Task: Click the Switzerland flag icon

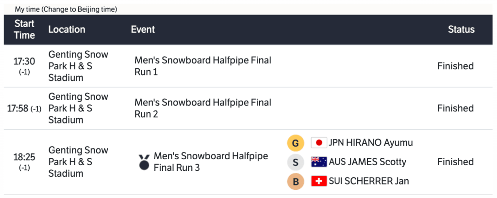Action: (x=318, y=181)
